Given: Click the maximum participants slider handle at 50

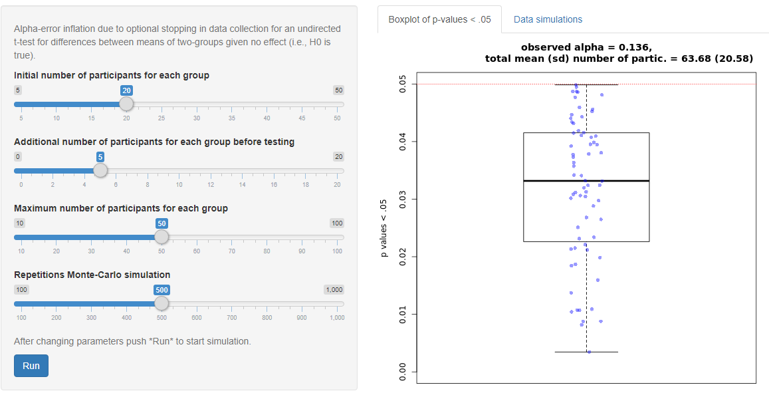Looking at the screenshot, I should (162, 237).
